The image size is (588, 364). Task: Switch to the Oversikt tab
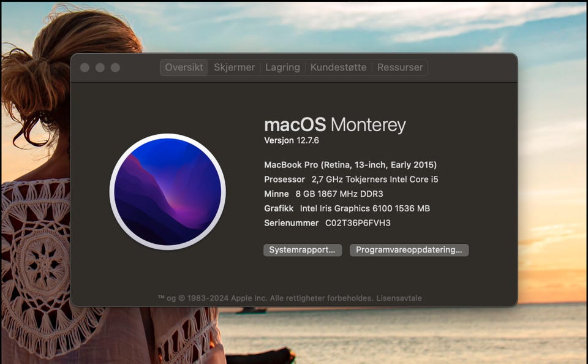click(x=184, y=67)
